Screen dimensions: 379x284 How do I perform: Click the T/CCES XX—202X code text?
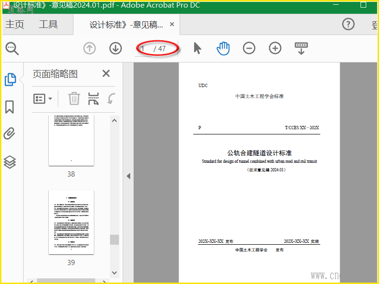(302, 128)
